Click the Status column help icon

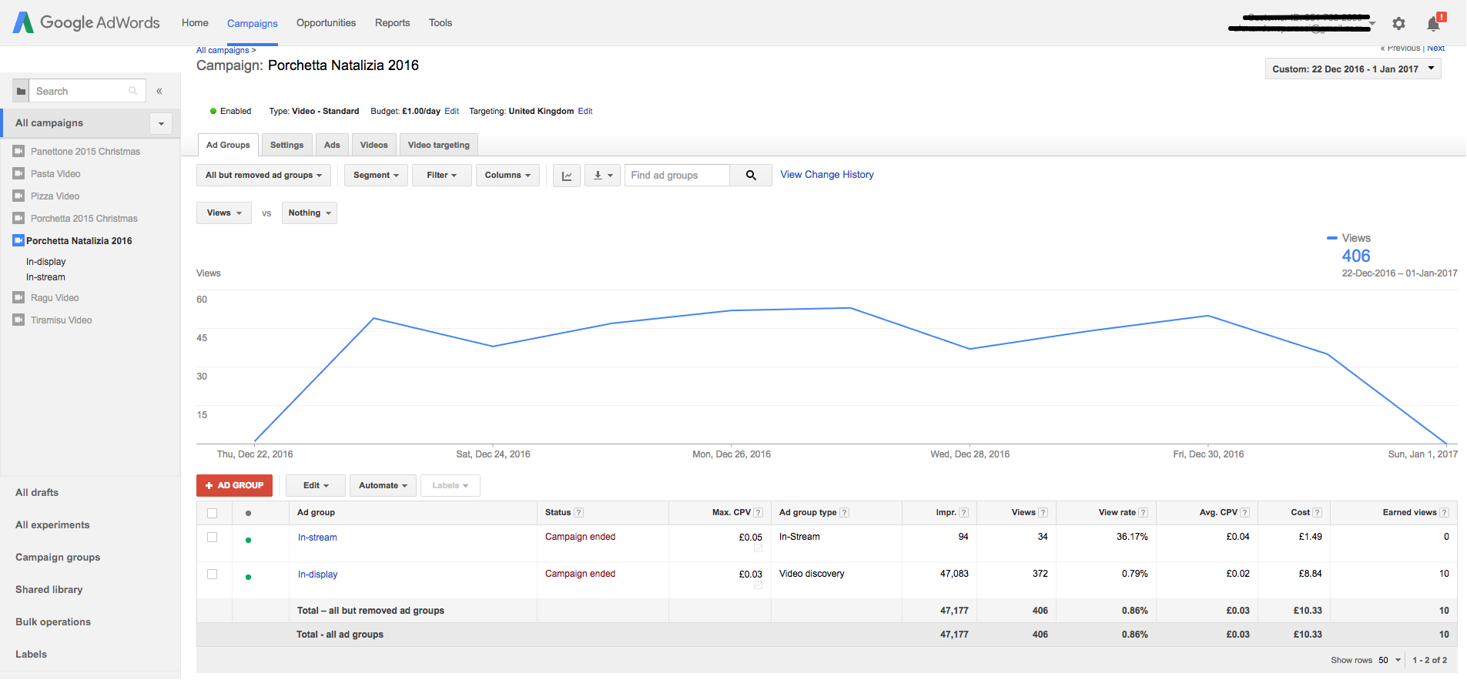click(579, 513)
